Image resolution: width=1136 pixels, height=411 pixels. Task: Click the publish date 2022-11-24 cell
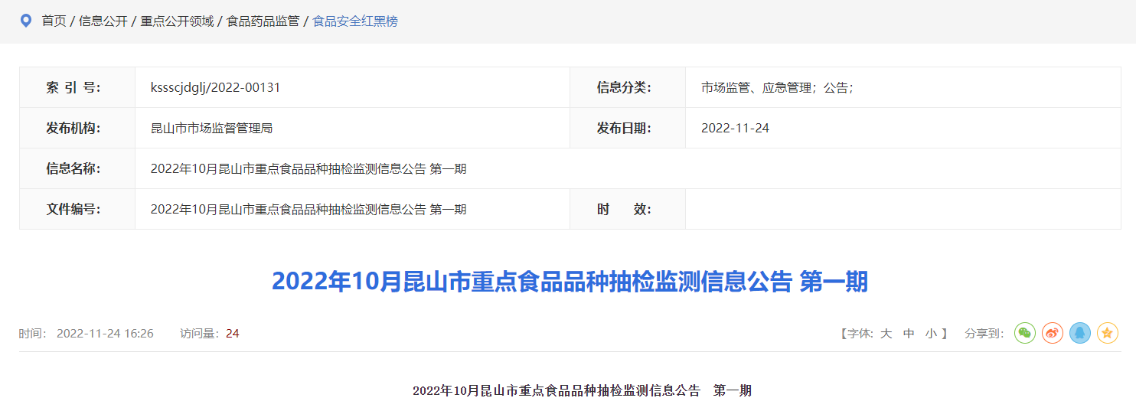pos(735,128)
